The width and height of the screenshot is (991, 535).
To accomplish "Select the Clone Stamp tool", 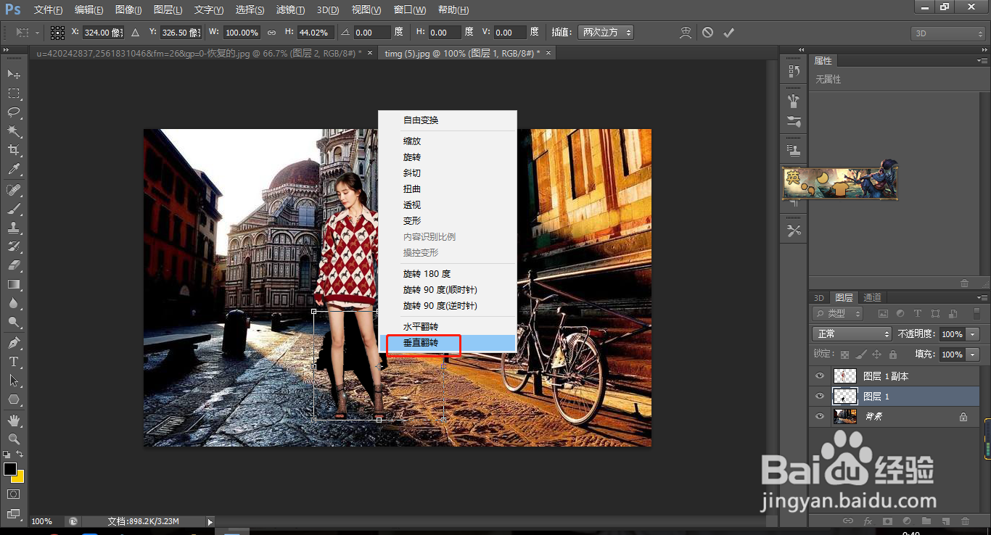I will point(14,228).
